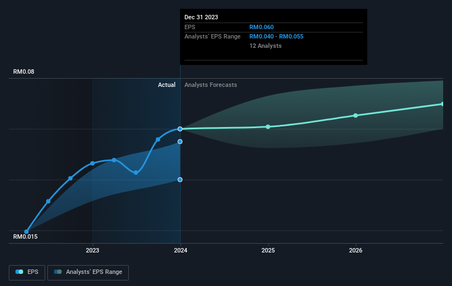Click the Analysts' EPS Range legend icon
The width and height of the screenshot is (452, 286).
click(58, 272)
